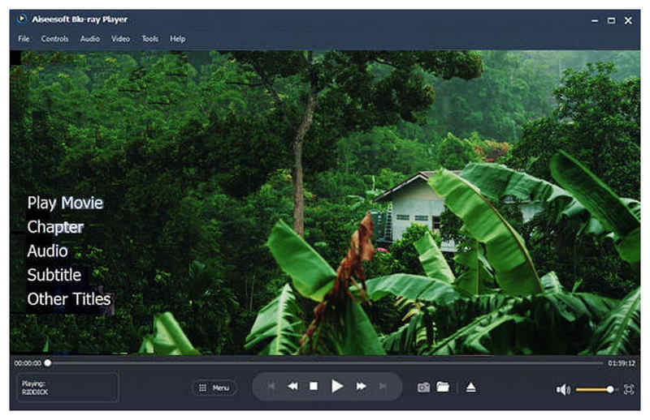Open the Controls menu

(x=54, y=39)
